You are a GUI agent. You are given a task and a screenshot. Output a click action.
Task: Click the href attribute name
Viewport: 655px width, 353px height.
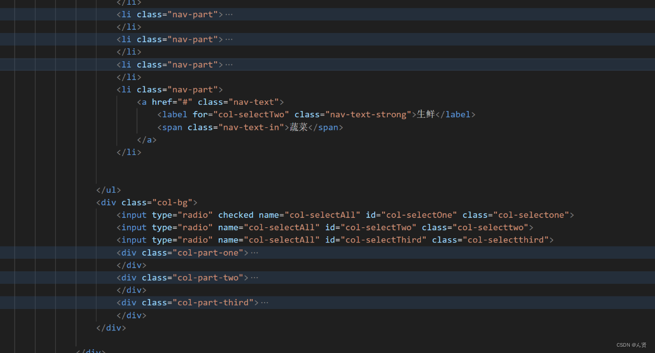coord(162,102)
